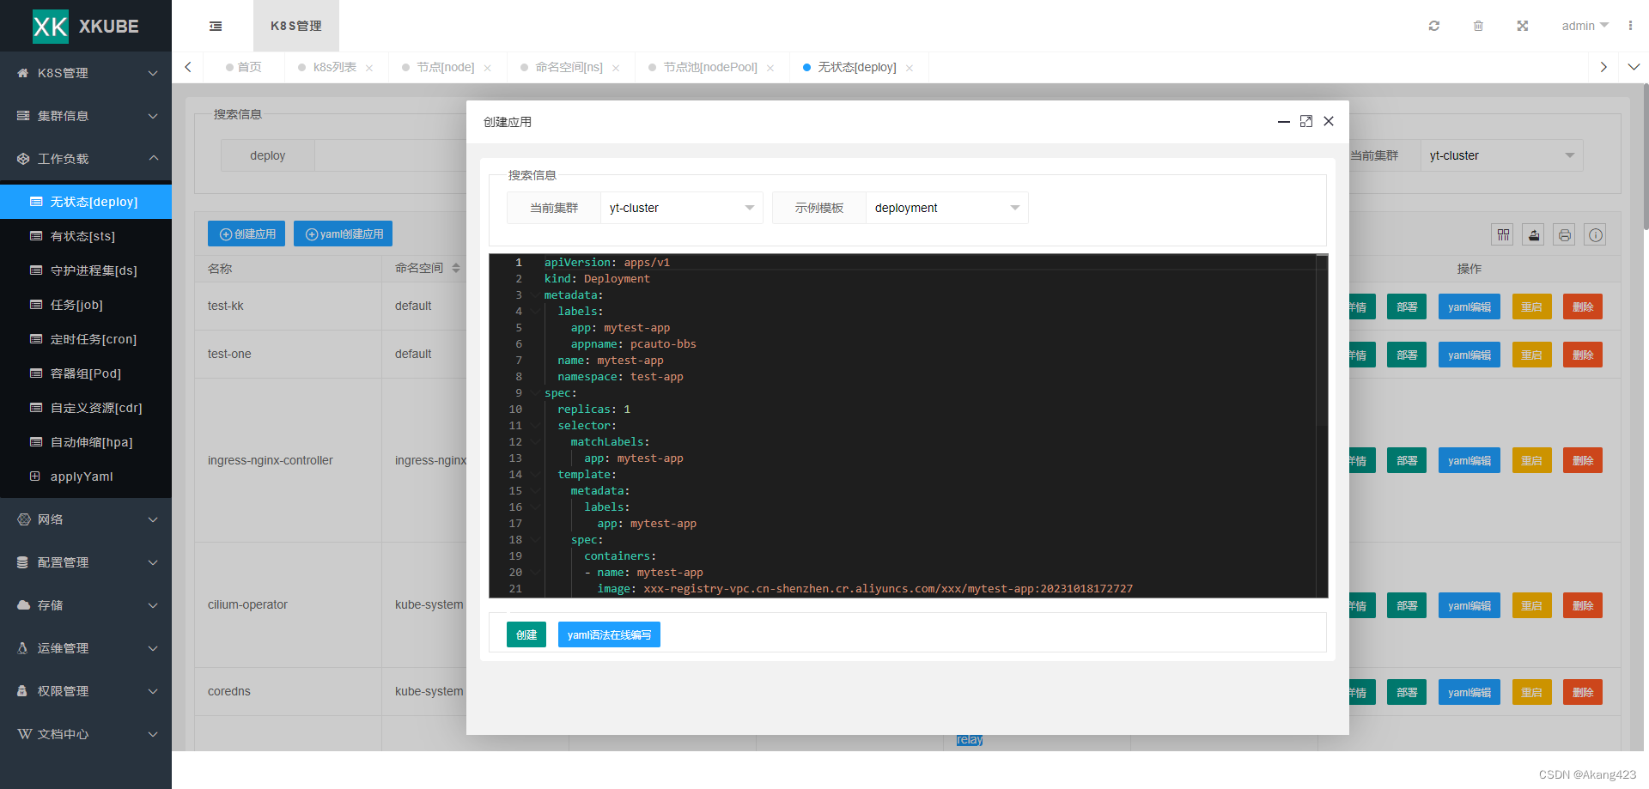Click the main page vertical scrollbar
The image size is (1649, 789).
[x=1646, y=155]
